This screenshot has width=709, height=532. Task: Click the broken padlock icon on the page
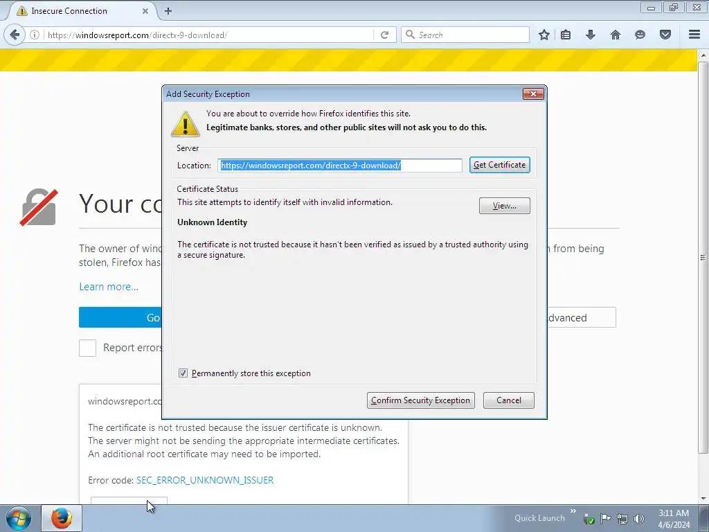click(39, 207)
